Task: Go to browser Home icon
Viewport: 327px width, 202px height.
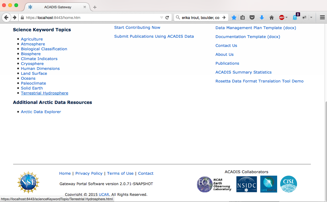Action: point(271,18)
